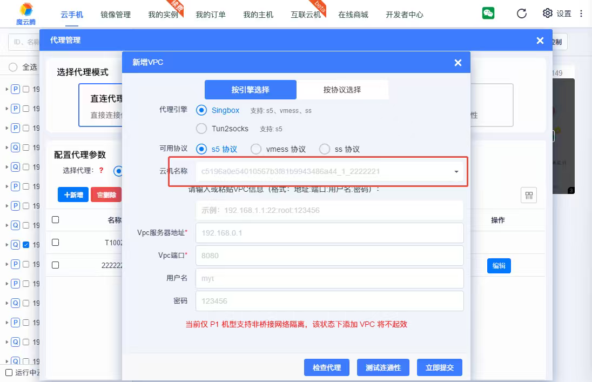Viewport: 592px width, 382px height.
Task: Click the Vpc服务器地址 input field
Action: (x=329, y=233)
